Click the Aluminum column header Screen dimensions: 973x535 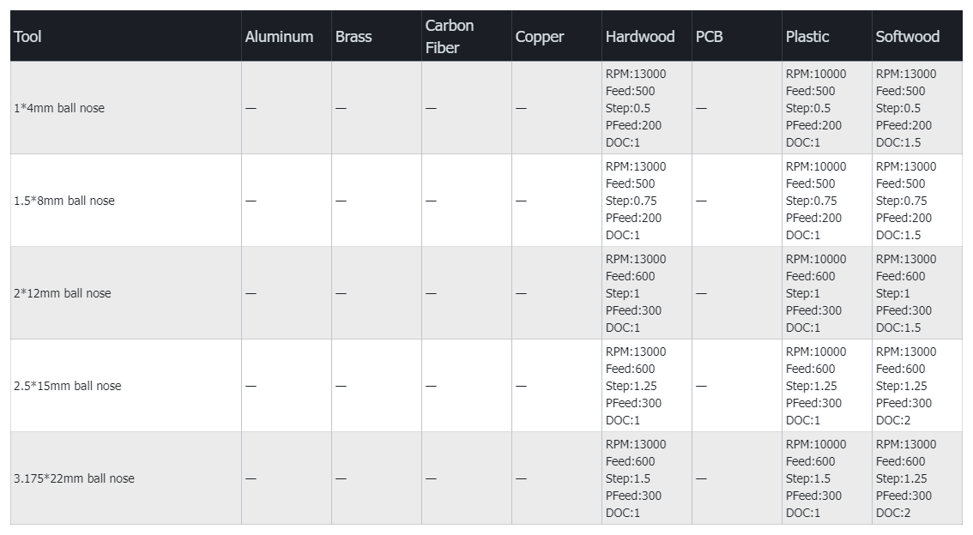pyautogui.click(x=279, y=37)
